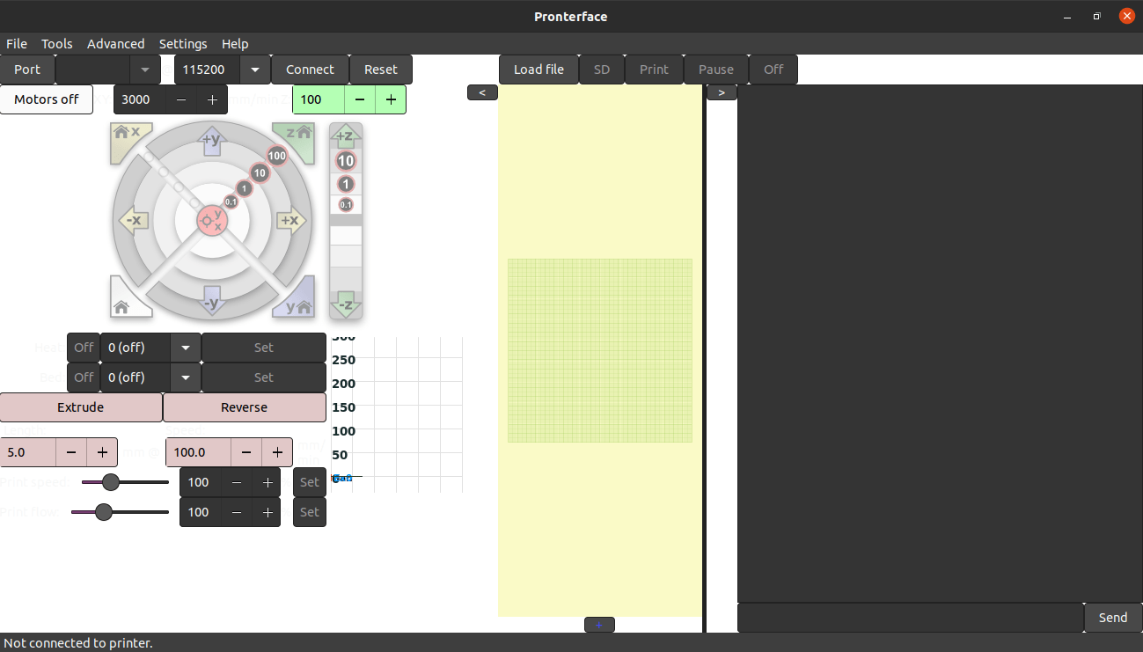
Task: Click the Load file button
Action: pyautogui.click(x=539, y=70)
